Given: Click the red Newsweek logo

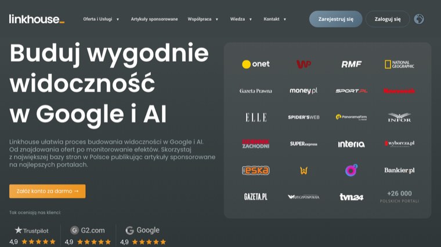Looking at the screenshot, I should (399, 91).
